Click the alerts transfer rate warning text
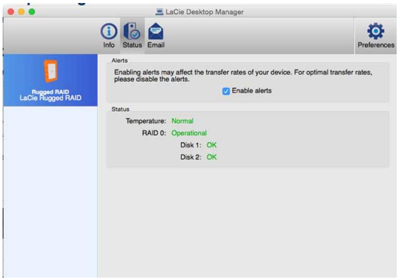This screenshot has width=397, height=278. (243, 75)
